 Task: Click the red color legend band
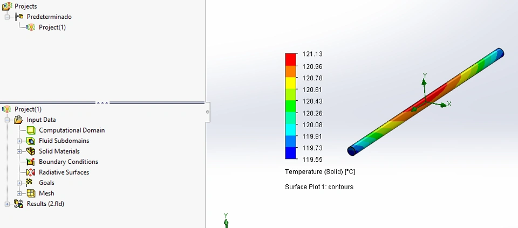coord(291,59)
